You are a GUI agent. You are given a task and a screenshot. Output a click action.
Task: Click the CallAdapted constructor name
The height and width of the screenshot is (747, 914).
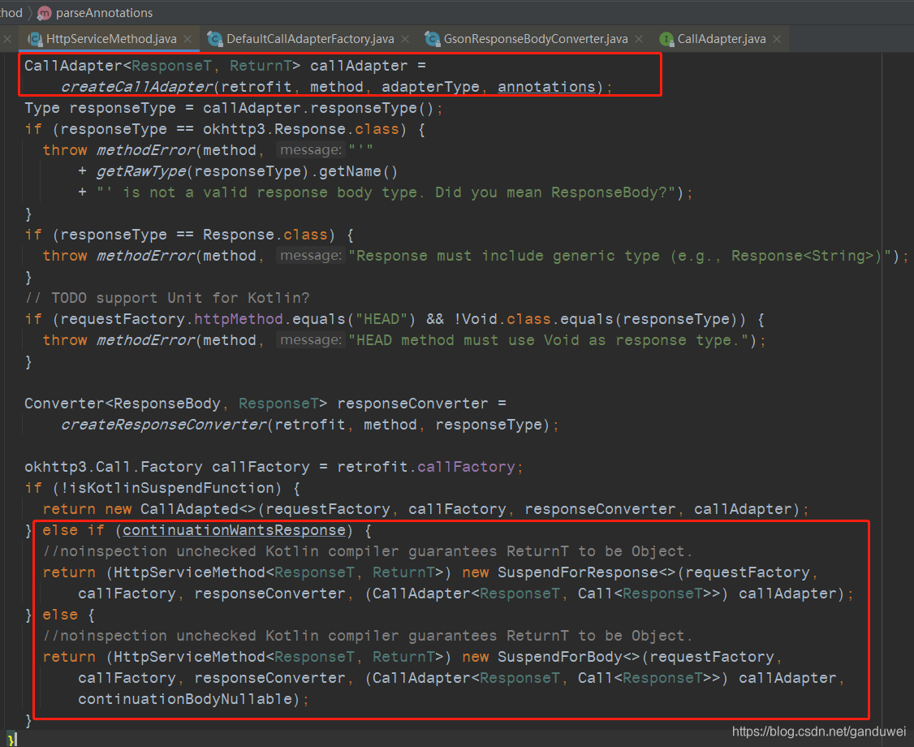pos(189,509)
